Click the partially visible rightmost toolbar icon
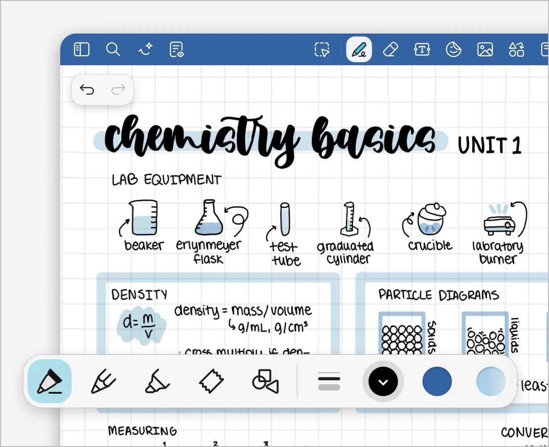Screen dimensions: 549x447 click(545, 49)
